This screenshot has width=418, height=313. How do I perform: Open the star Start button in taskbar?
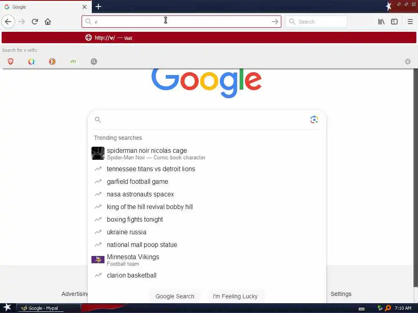7,308
